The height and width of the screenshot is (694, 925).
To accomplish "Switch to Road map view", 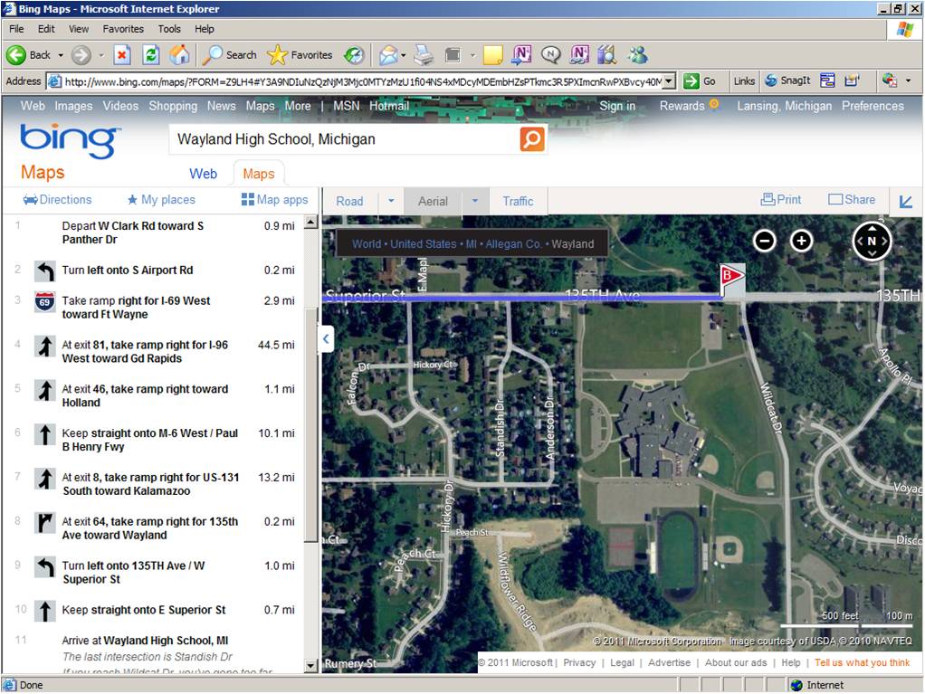I will tap(350, 201).
